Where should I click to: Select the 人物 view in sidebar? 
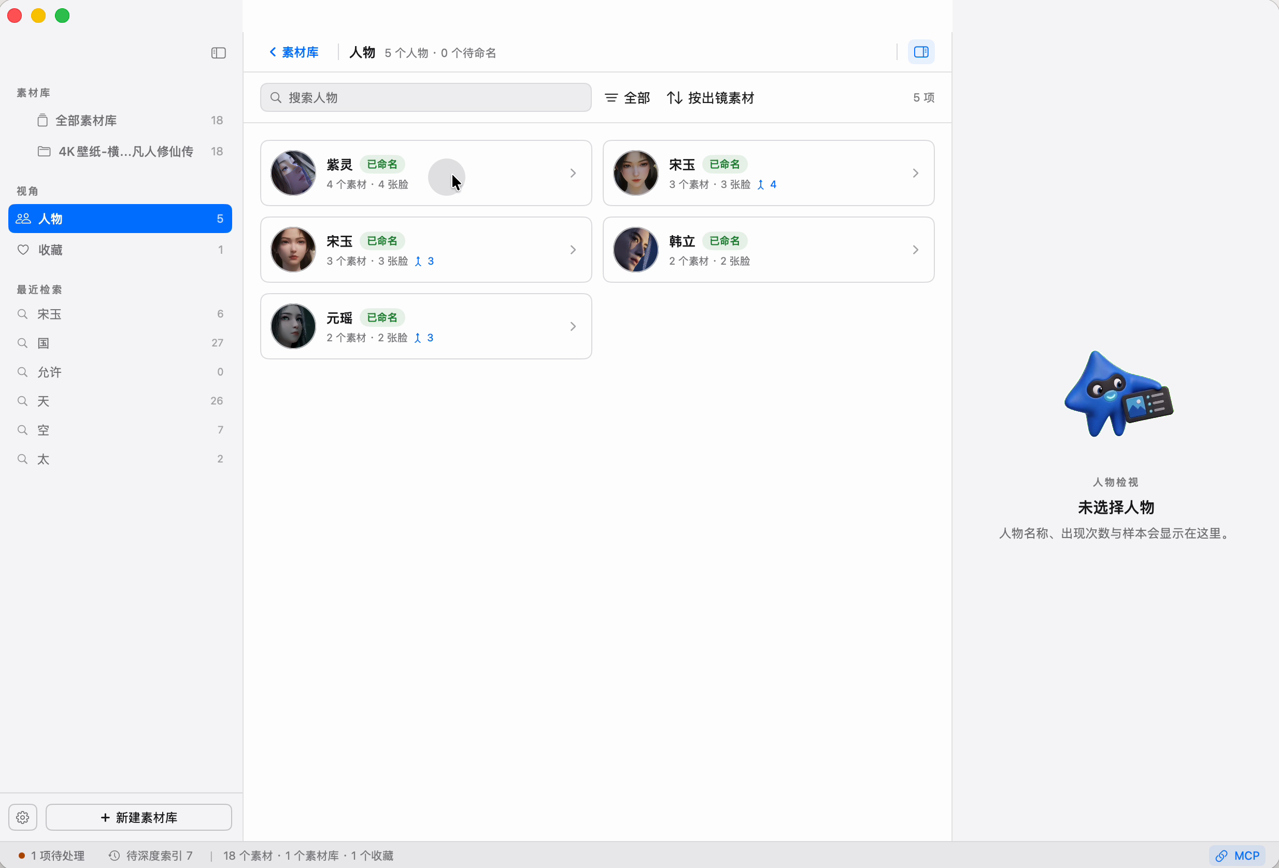click(120, 219)
